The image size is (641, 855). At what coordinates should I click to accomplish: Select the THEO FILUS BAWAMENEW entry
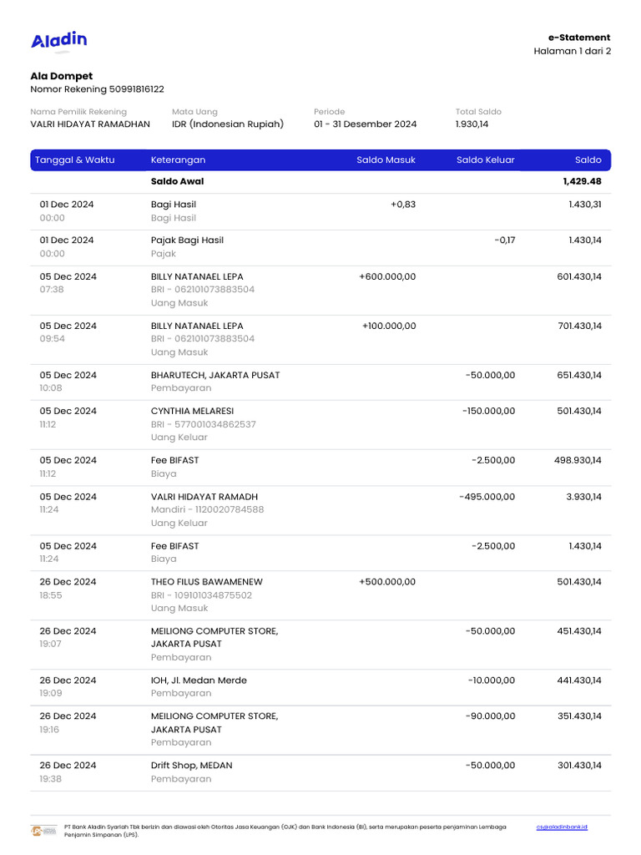pos(209,582)
